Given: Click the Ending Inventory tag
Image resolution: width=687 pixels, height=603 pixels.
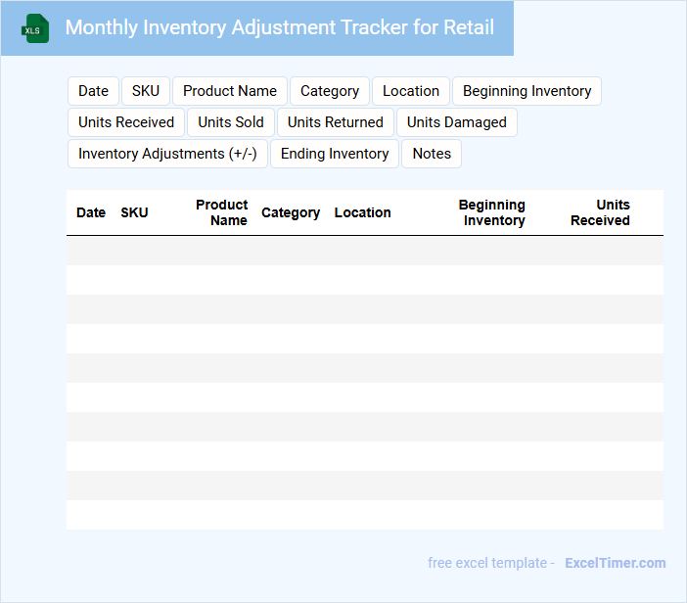Looking at the screenshot, I should 335,154.
